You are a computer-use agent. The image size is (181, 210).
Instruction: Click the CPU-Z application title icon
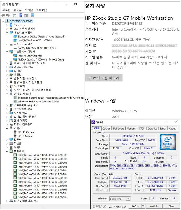click(93, 122)
